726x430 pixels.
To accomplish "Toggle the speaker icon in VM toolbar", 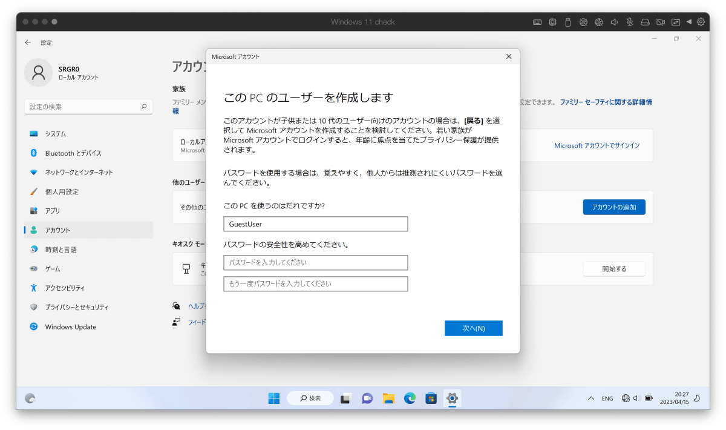I will (x=614, y=22).
